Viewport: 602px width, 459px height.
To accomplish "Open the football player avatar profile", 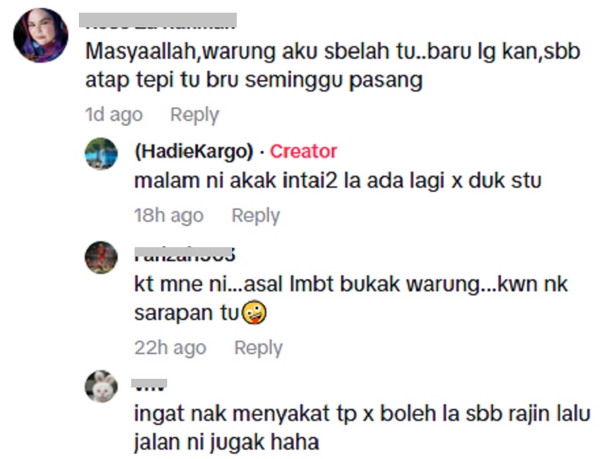I will pyautogui.click(x=101, y=257).
